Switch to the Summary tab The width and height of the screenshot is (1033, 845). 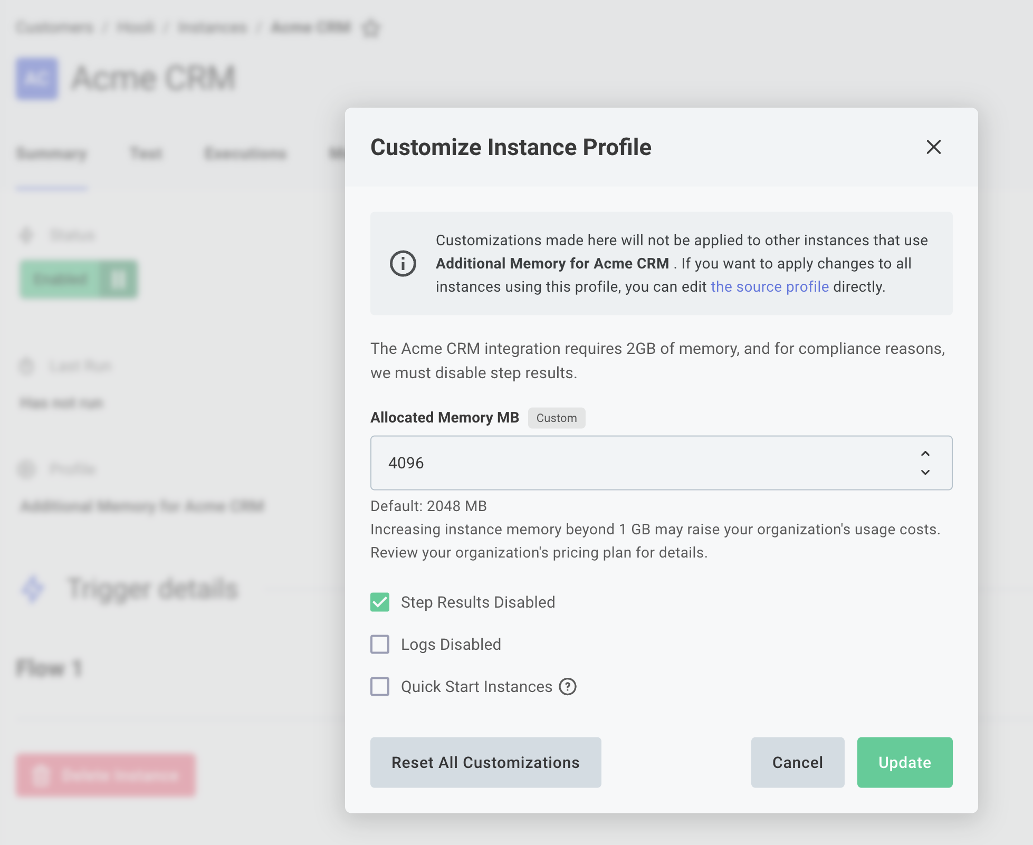[x=52, y=153]
